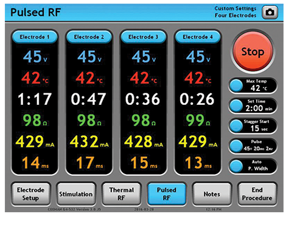Switch to the Thermal RF tab
This screenshot has height=225, width=289.
click(x=121, y=194)
